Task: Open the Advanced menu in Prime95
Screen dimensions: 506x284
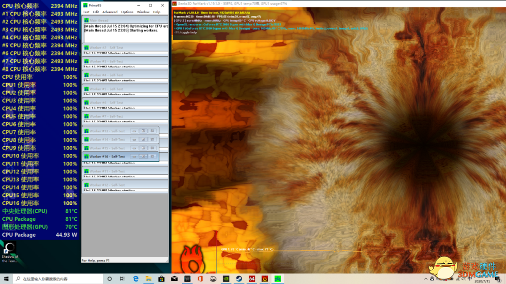Action: 110,12
